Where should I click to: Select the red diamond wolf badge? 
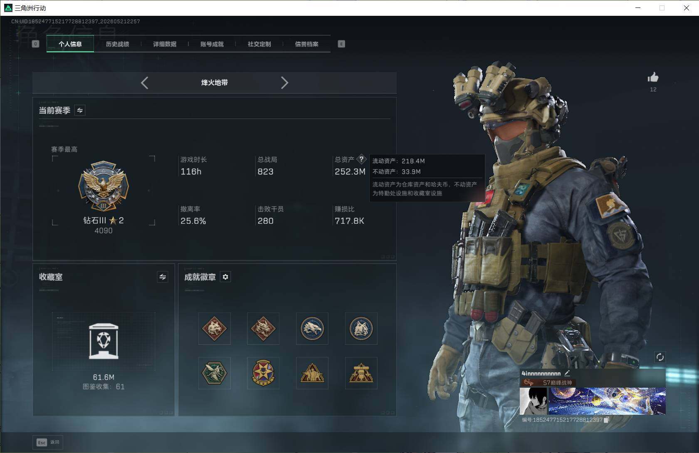point(215,329)
